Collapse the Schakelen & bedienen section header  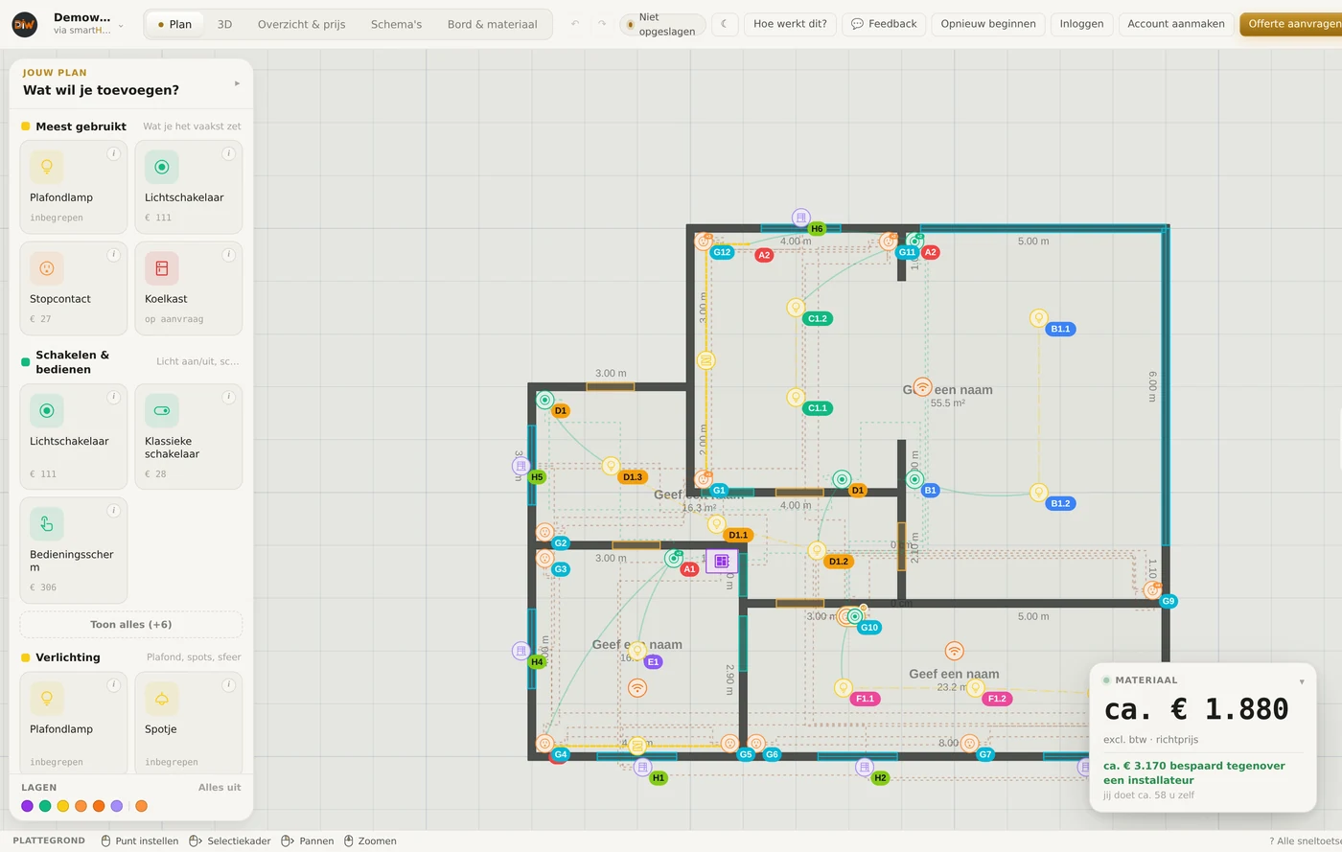(131, 362)
